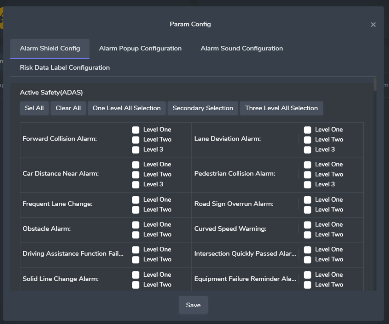Click the Secondary Selection button
Screen dimensions: 389x324
[x=202, y=108]
